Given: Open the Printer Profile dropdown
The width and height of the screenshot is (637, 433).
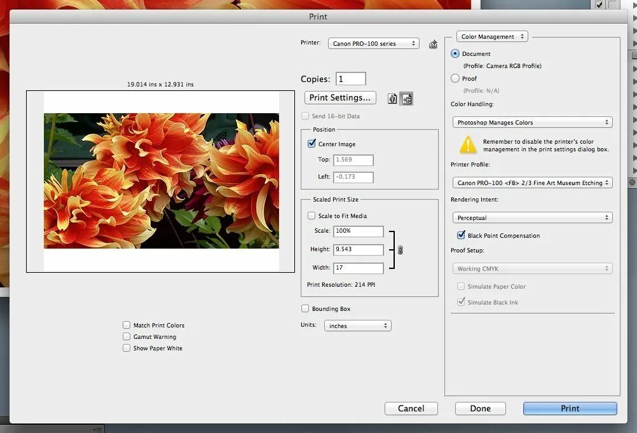Looking at the screenshot, I should (x=532, y=182).
